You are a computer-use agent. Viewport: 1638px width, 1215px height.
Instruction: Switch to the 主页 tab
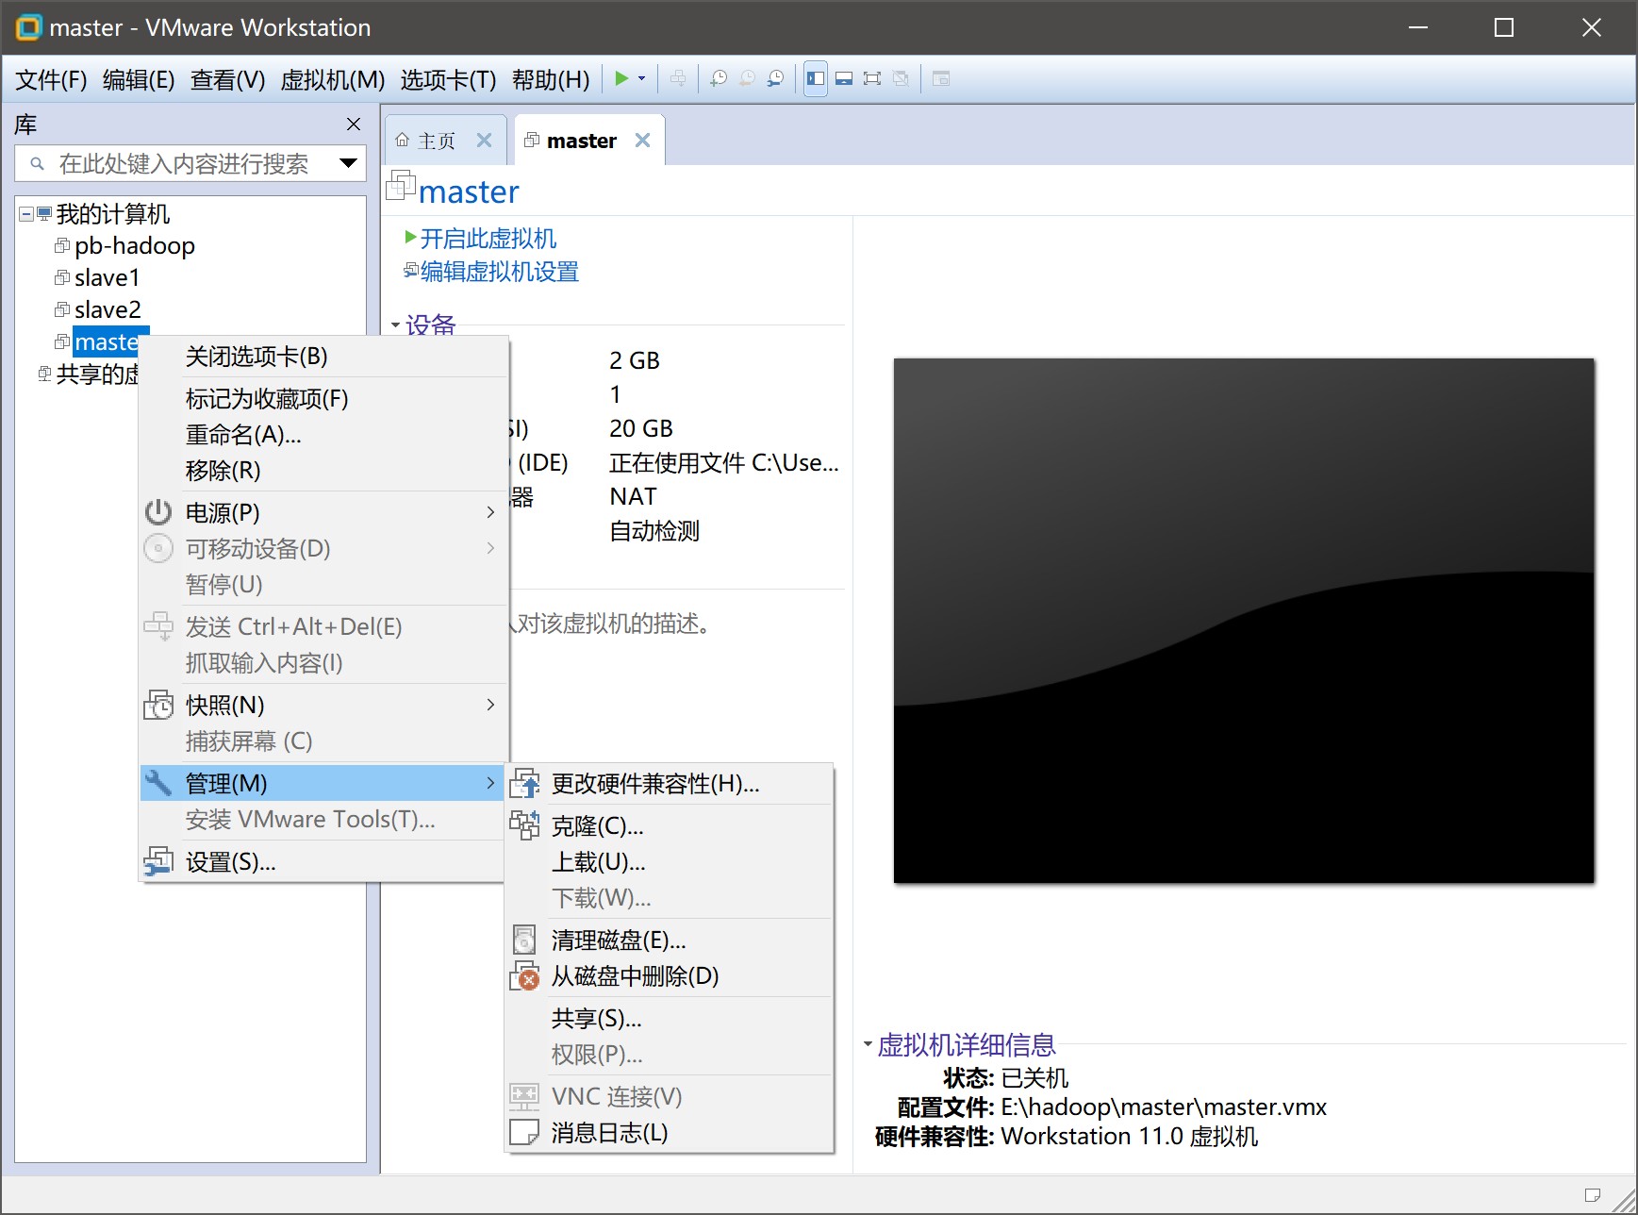(436, 141)
